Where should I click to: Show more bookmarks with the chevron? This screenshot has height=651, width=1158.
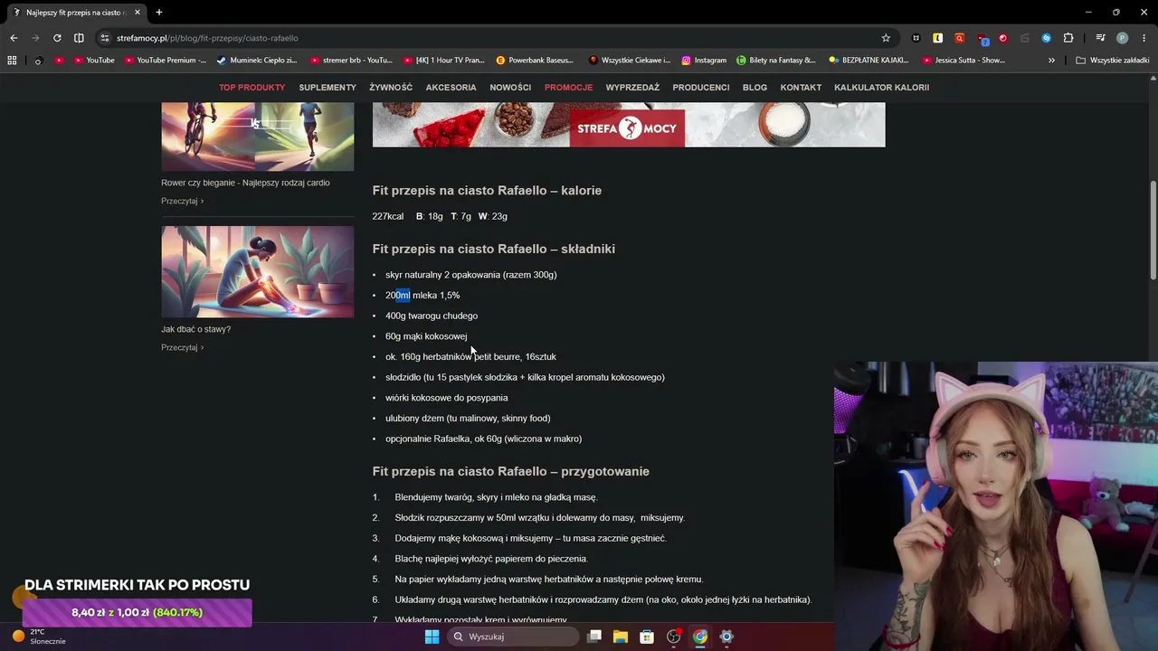tap(1051, 61)
